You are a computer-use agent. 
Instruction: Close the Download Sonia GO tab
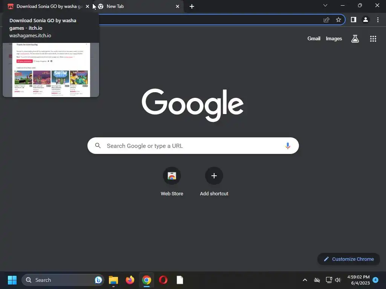tap(87, 6)
